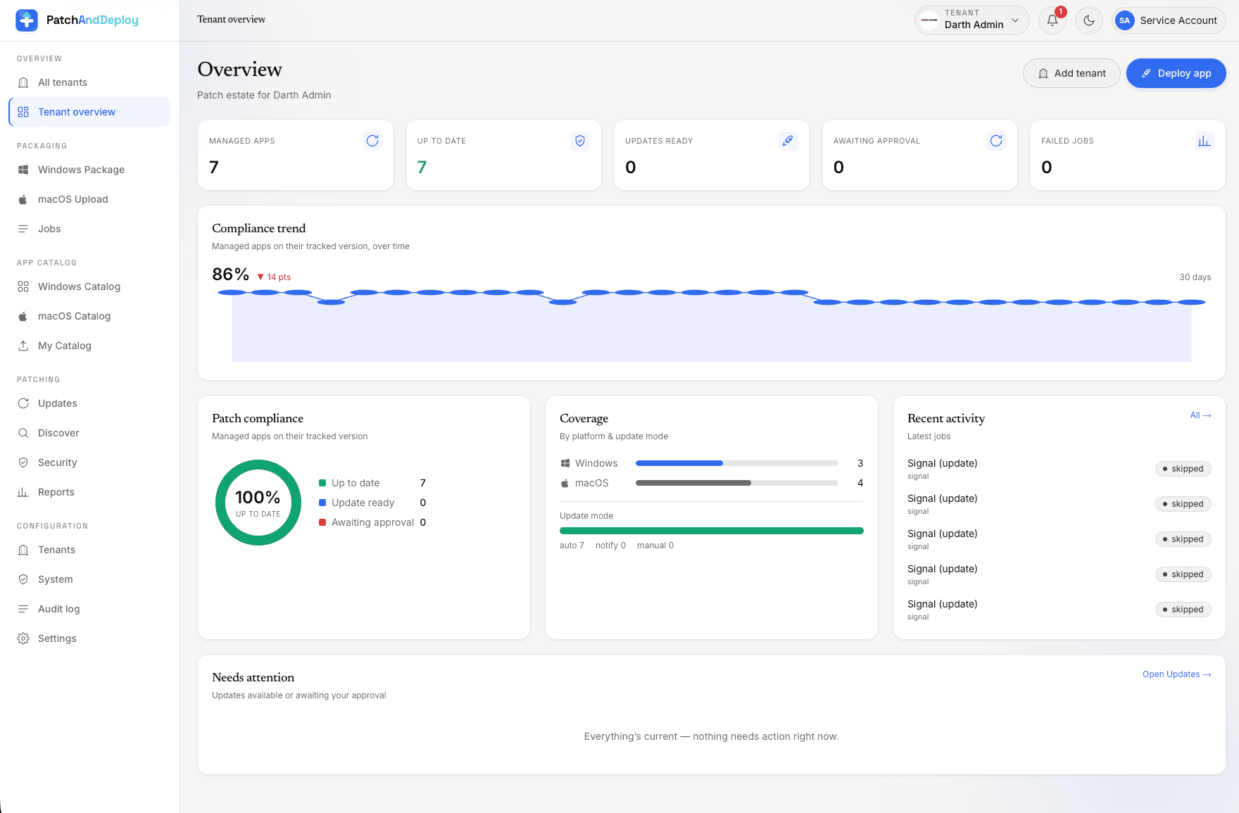Click Failed Jobs chart icon

[x=1205, y=141]
